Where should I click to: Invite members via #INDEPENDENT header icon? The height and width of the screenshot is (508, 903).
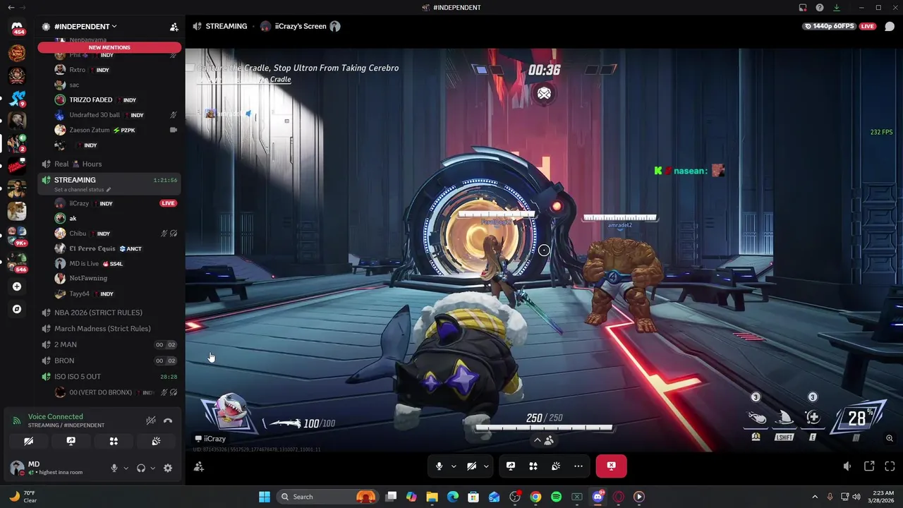[x=174, y=27]
